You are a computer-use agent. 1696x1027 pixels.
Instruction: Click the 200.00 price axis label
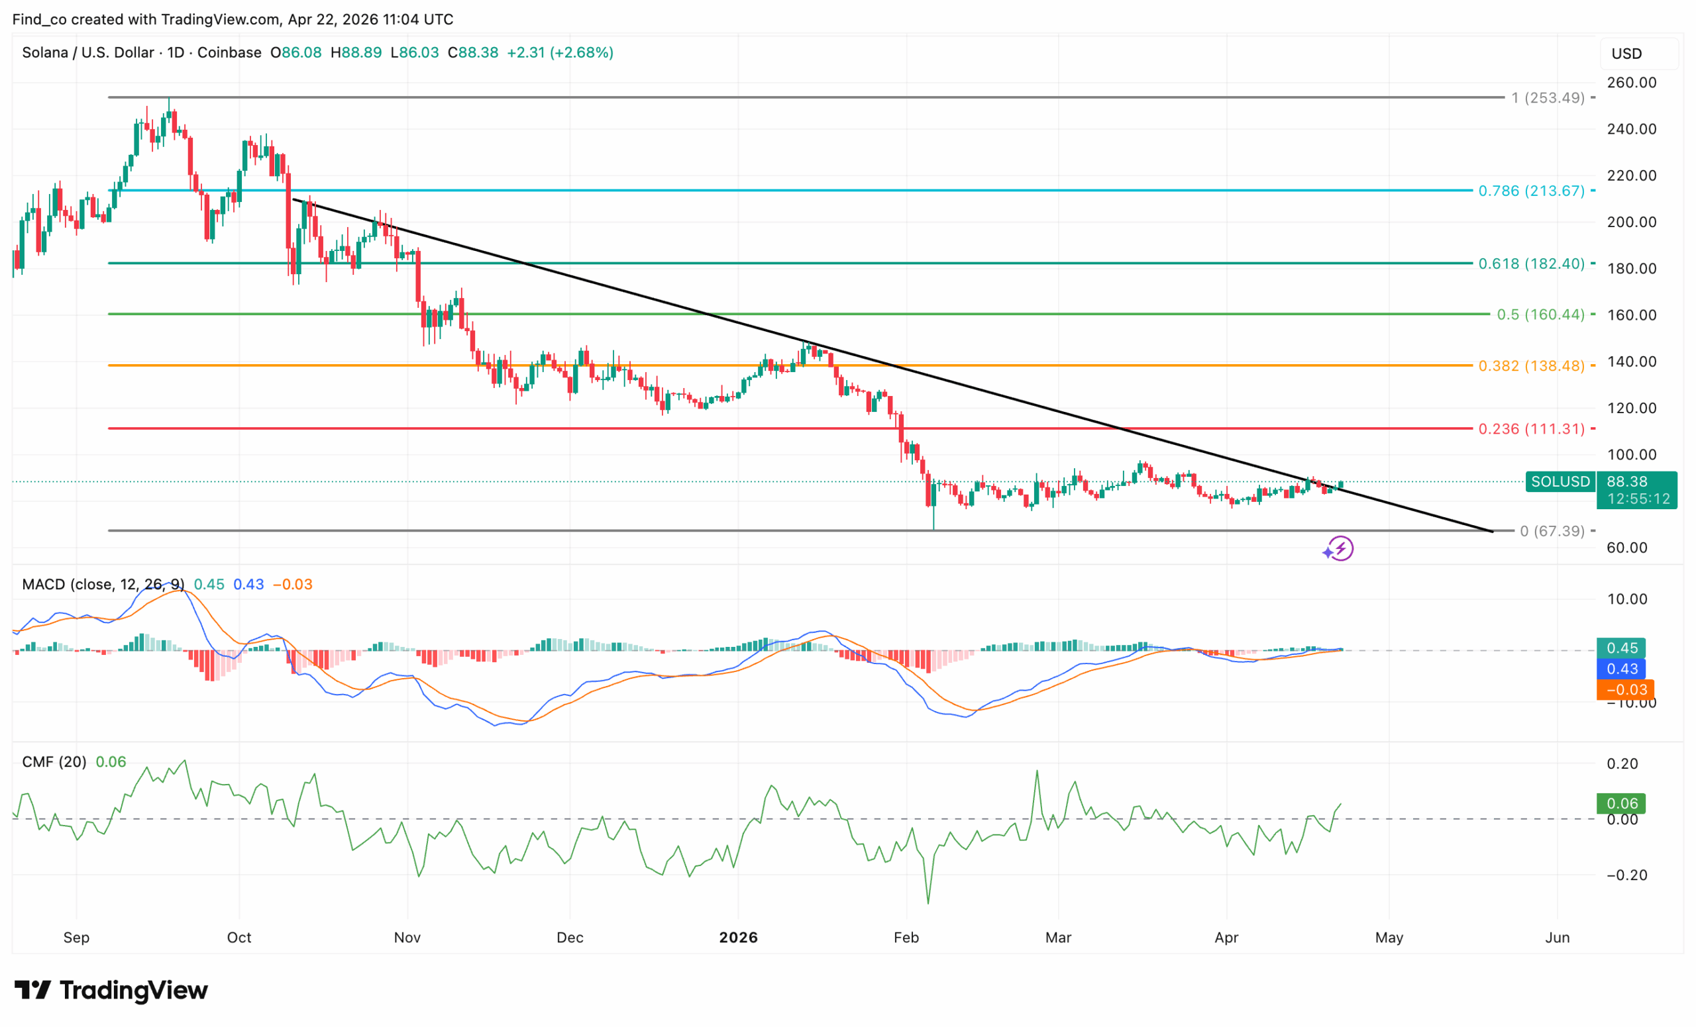pyautogui.click(x=1632, y=222)
